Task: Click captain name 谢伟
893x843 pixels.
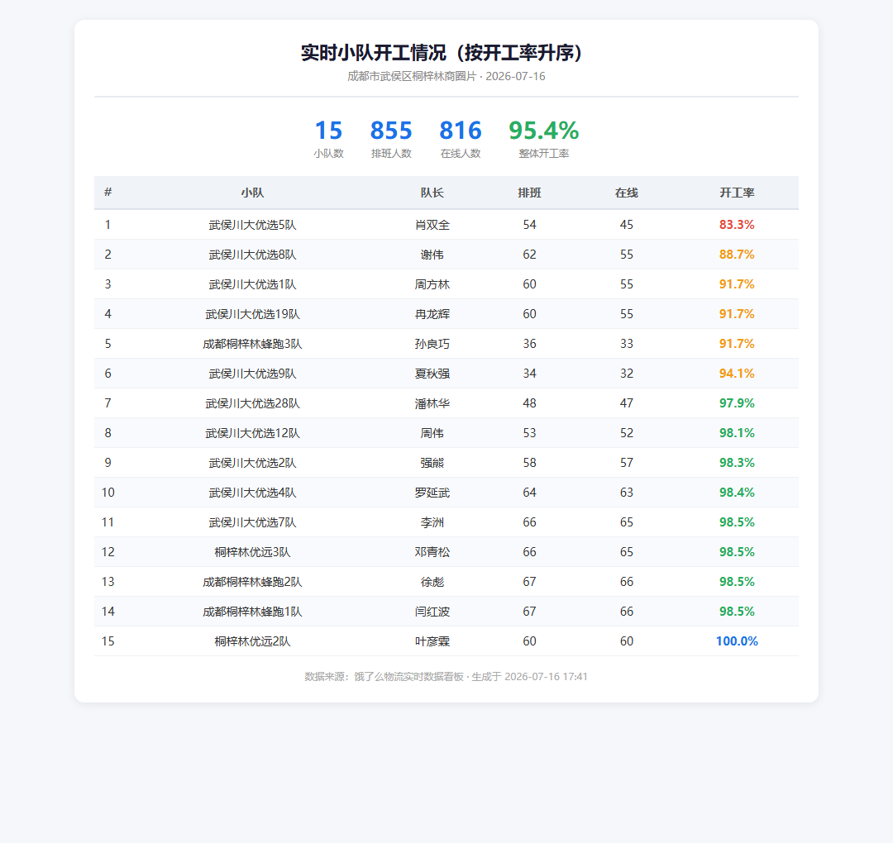Action: click(432, 255)
